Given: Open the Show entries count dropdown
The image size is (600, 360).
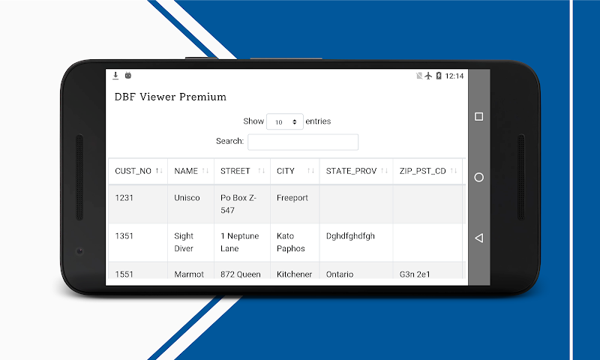Looking at the screenshot, I should pos(285,121).
